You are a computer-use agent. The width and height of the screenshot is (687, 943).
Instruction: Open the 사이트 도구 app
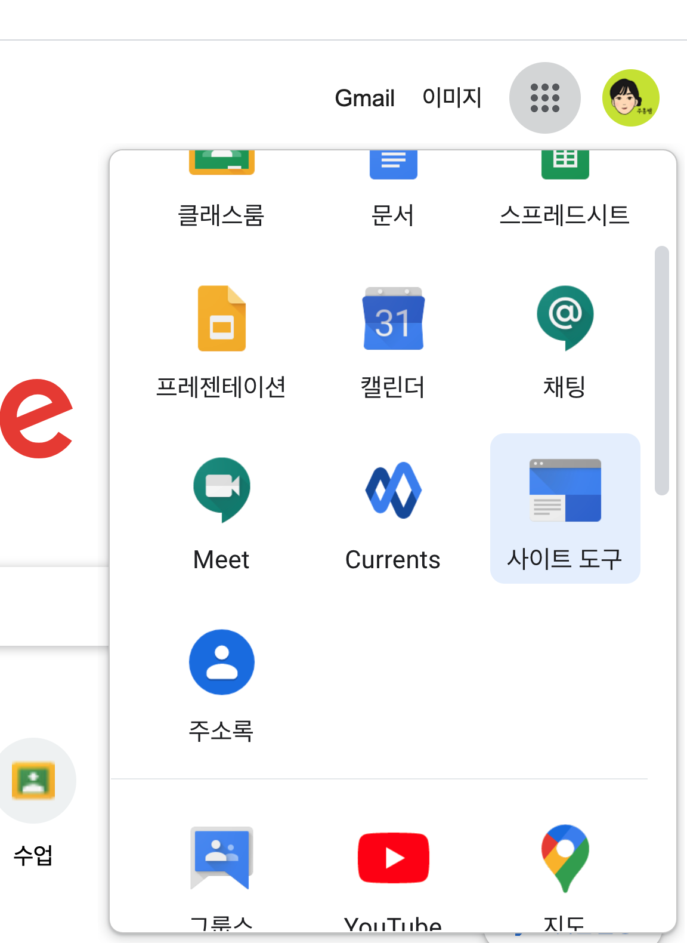tap(565, 509)
